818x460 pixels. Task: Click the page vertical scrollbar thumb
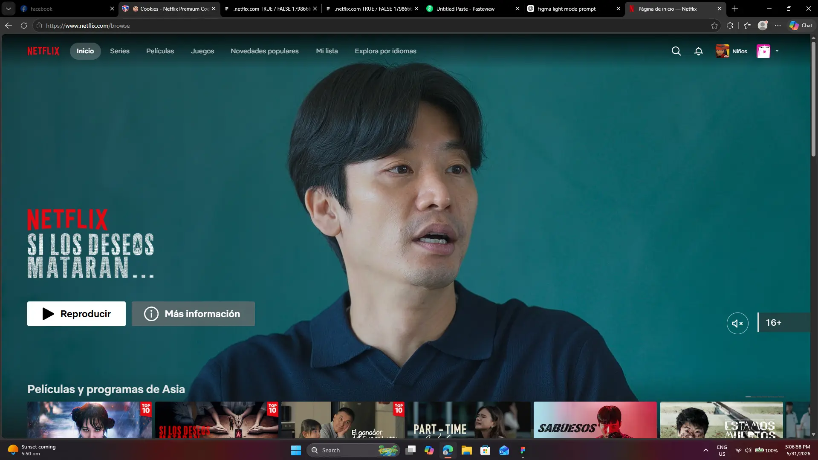tap(813, 99)
